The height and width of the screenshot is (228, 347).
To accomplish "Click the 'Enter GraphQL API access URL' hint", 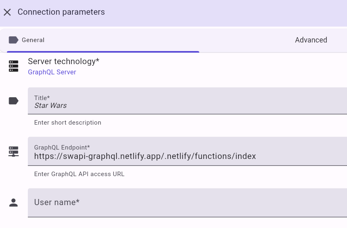I will pos(79,174).
